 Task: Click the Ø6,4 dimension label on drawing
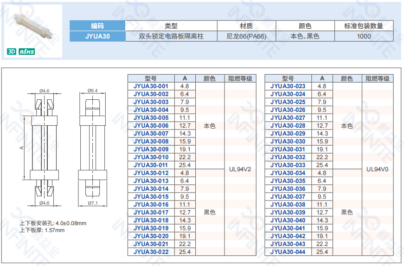pos(92,91)
